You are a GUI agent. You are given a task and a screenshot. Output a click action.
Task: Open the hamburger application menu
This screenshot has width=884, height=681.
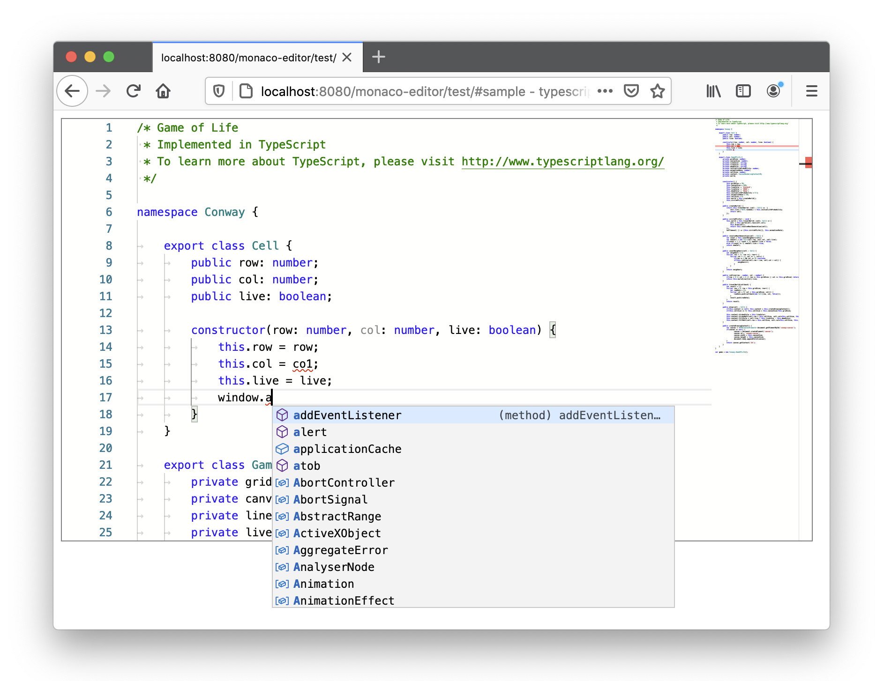[x=811, y=91]
